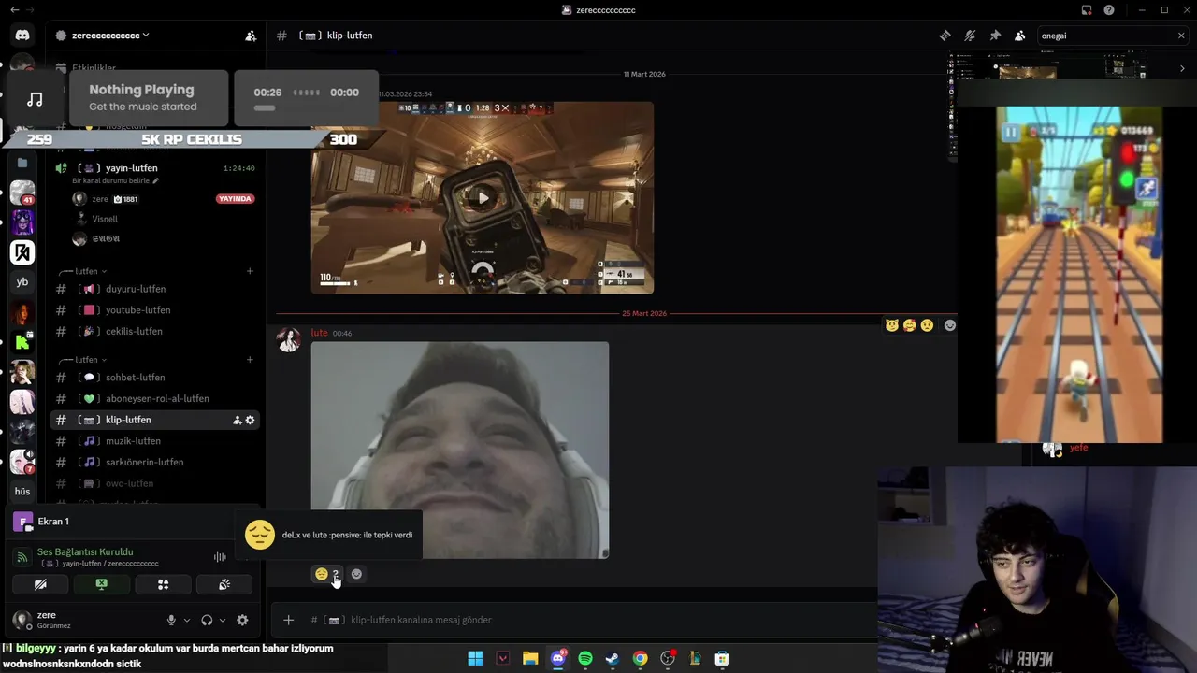Open microphone input options arrow

click(187, 620)
